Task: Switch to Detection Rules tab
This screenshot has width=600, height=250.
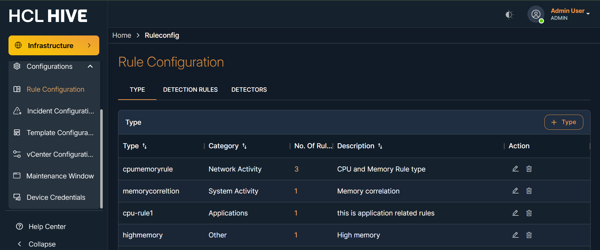Action: coord(190,90)
